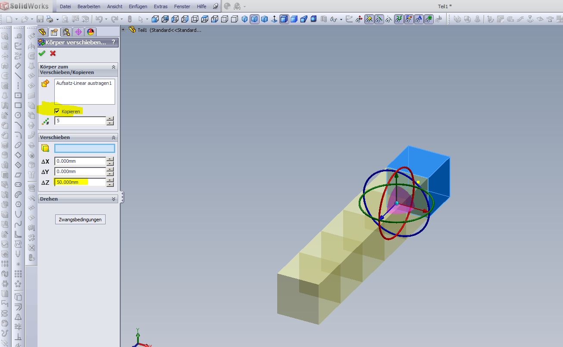Decrease the number of copies
This screenshot has height=347, width=563.
[x=110, y=123]
